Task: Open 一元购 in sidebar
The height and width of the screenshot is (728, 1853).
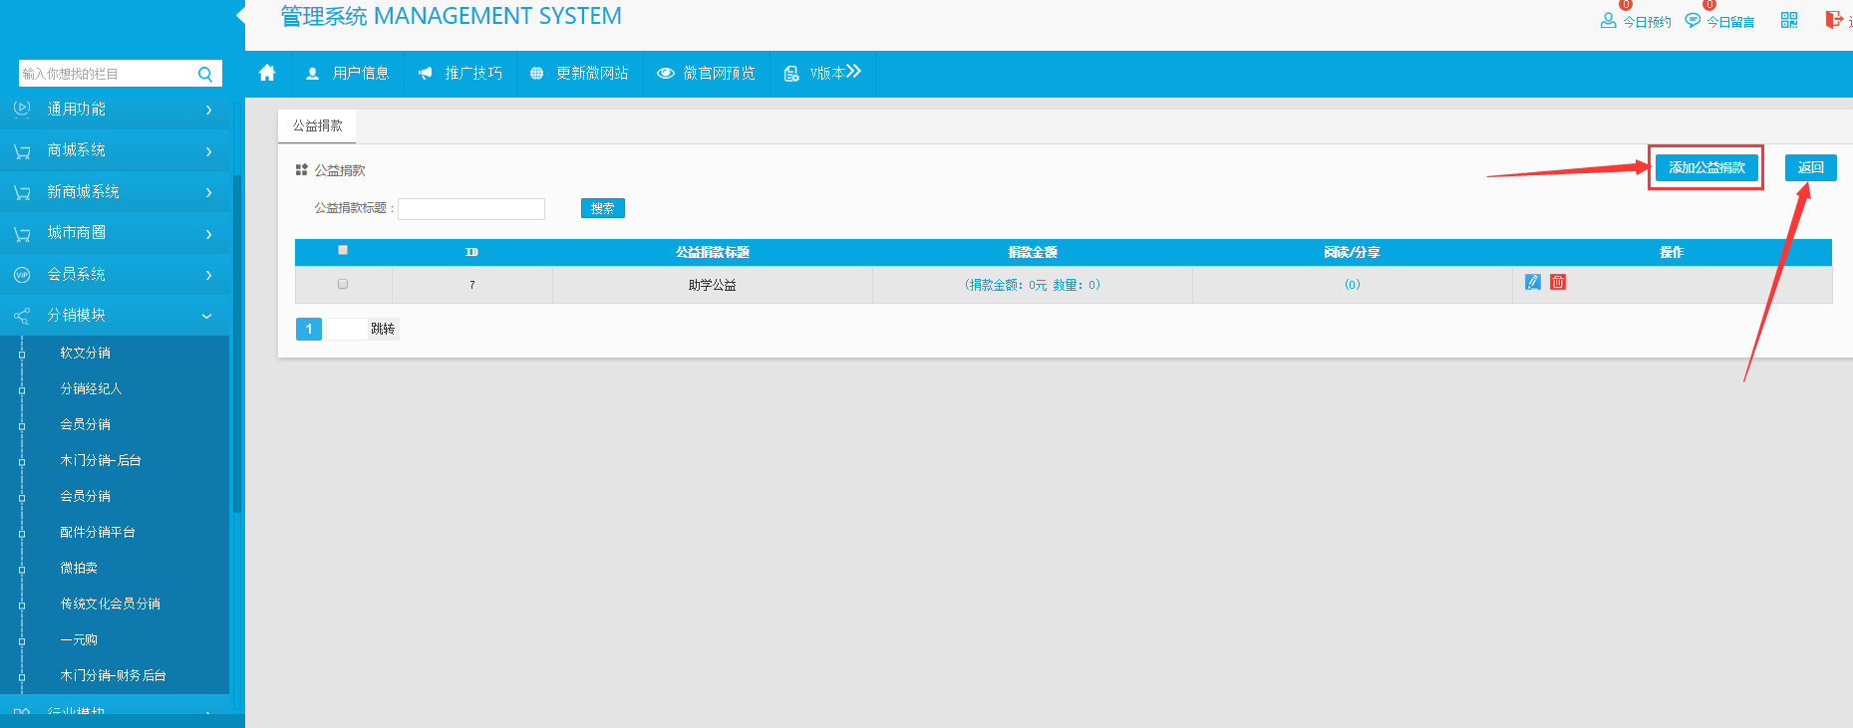Action: pyautogui.click(x=79, y=639)
